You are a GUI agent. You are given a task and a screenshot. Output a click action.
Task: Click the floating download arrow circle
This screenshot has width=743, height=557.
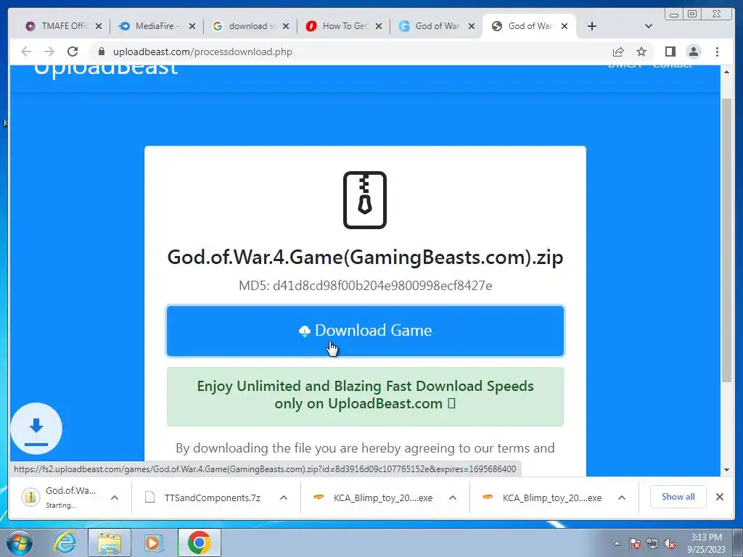click(x=36, y=429)
